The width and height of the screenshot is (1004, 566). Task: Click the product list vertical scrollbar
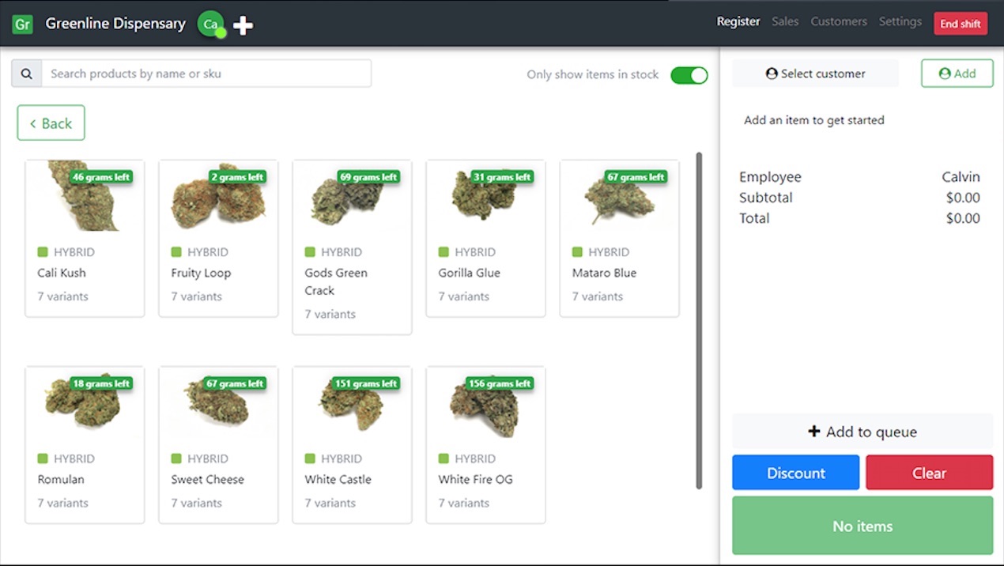click(699, 320)
